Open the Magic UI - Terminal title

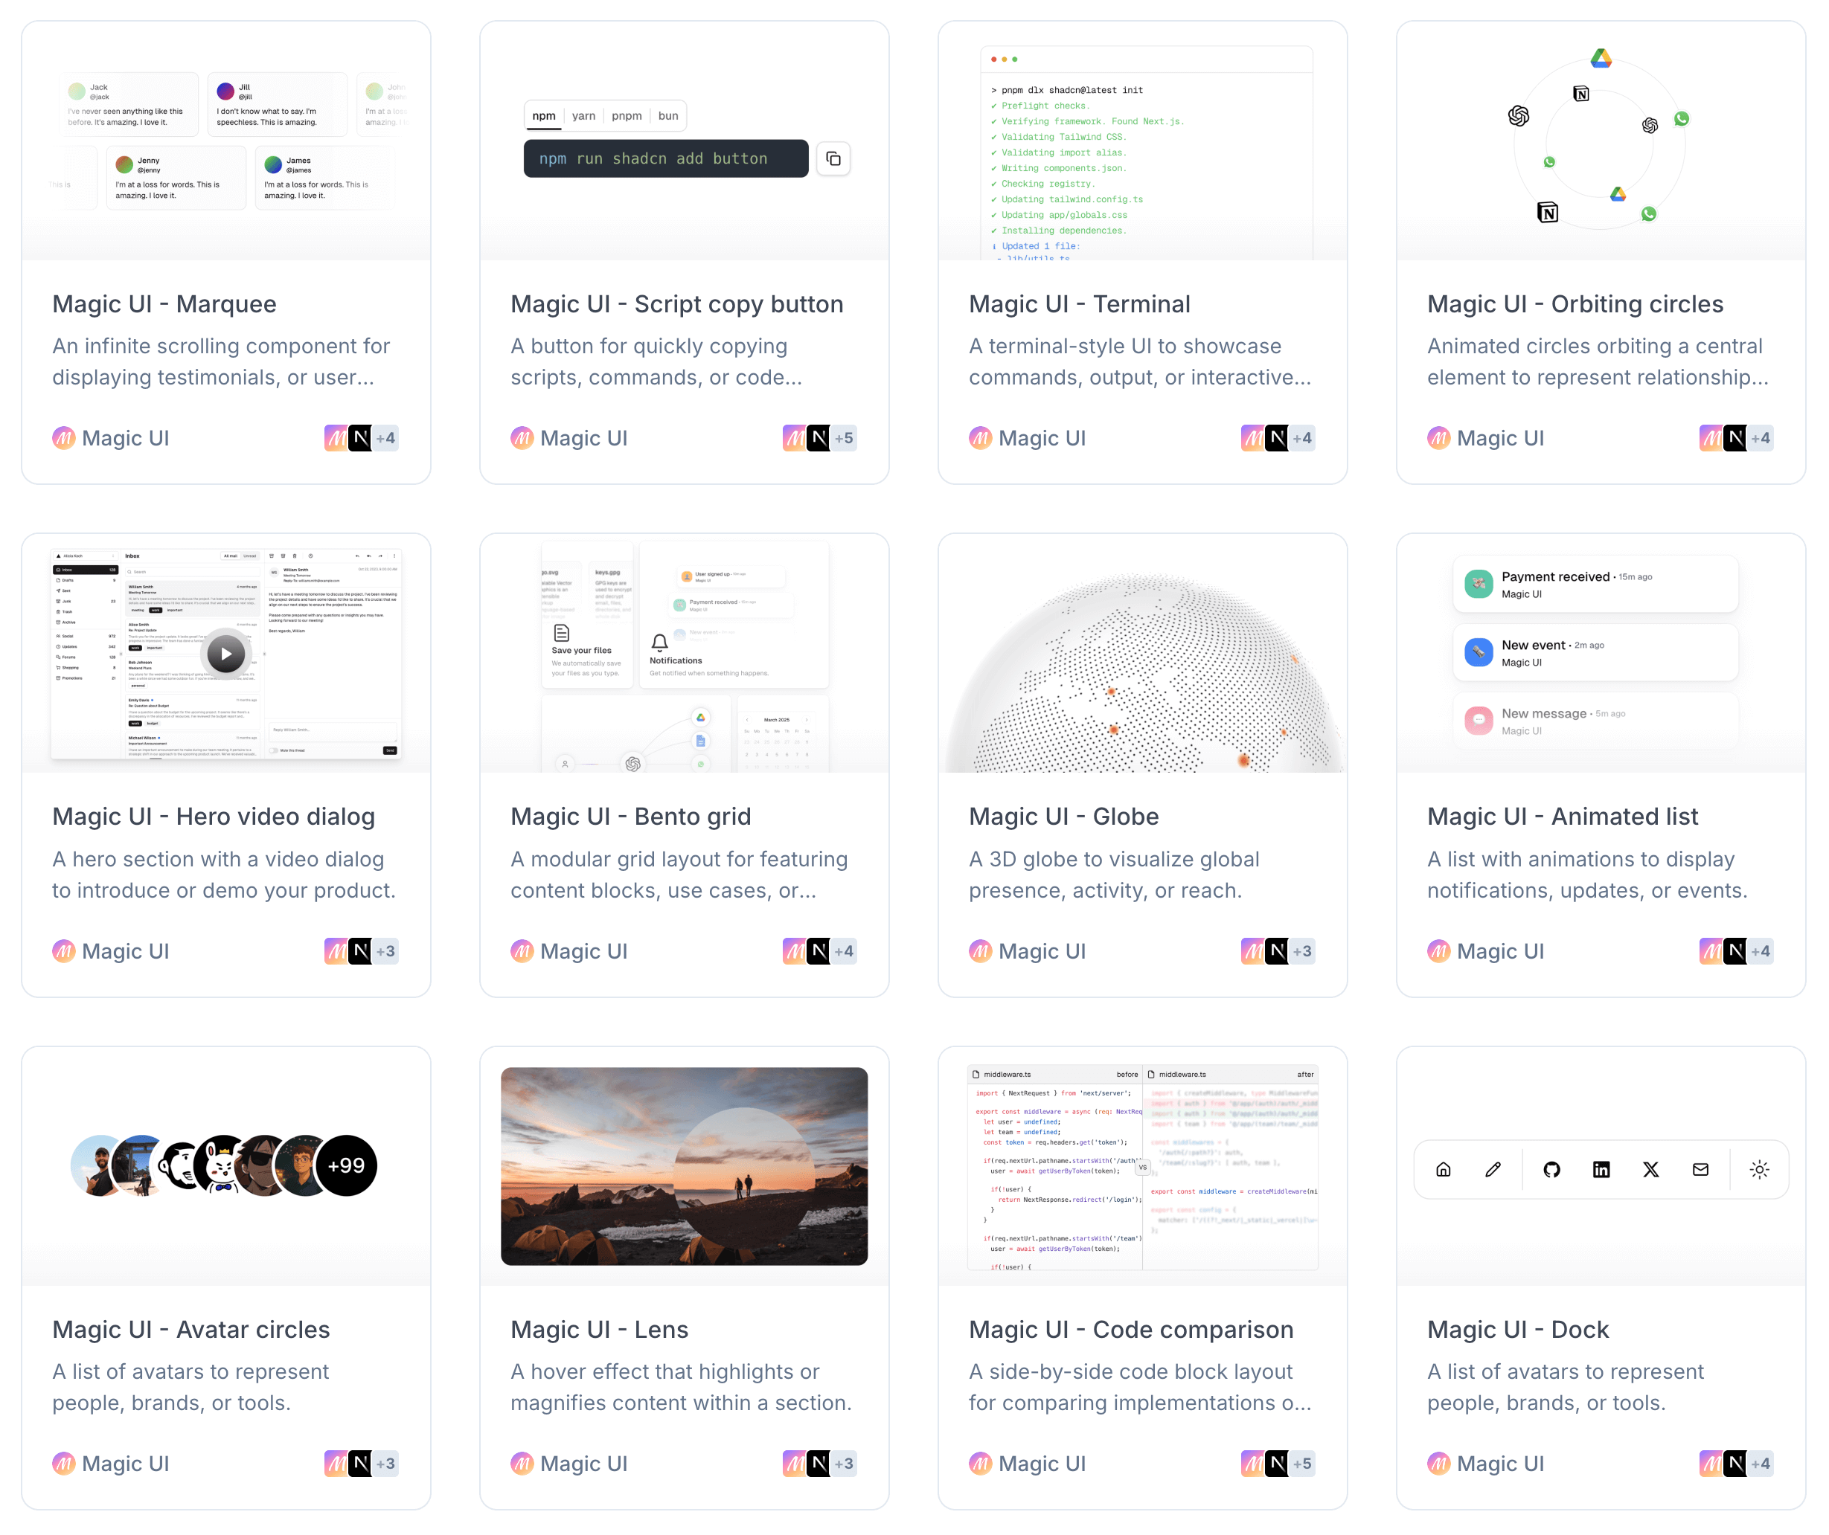click(1079, 304)
